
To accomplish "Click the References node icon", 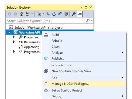I will point(21,42).
